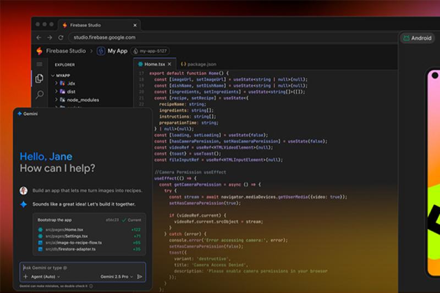Click the "export default function Home()" code line
Image resolution: width=440 pixels, height=293 pixels.
point(189,74)
